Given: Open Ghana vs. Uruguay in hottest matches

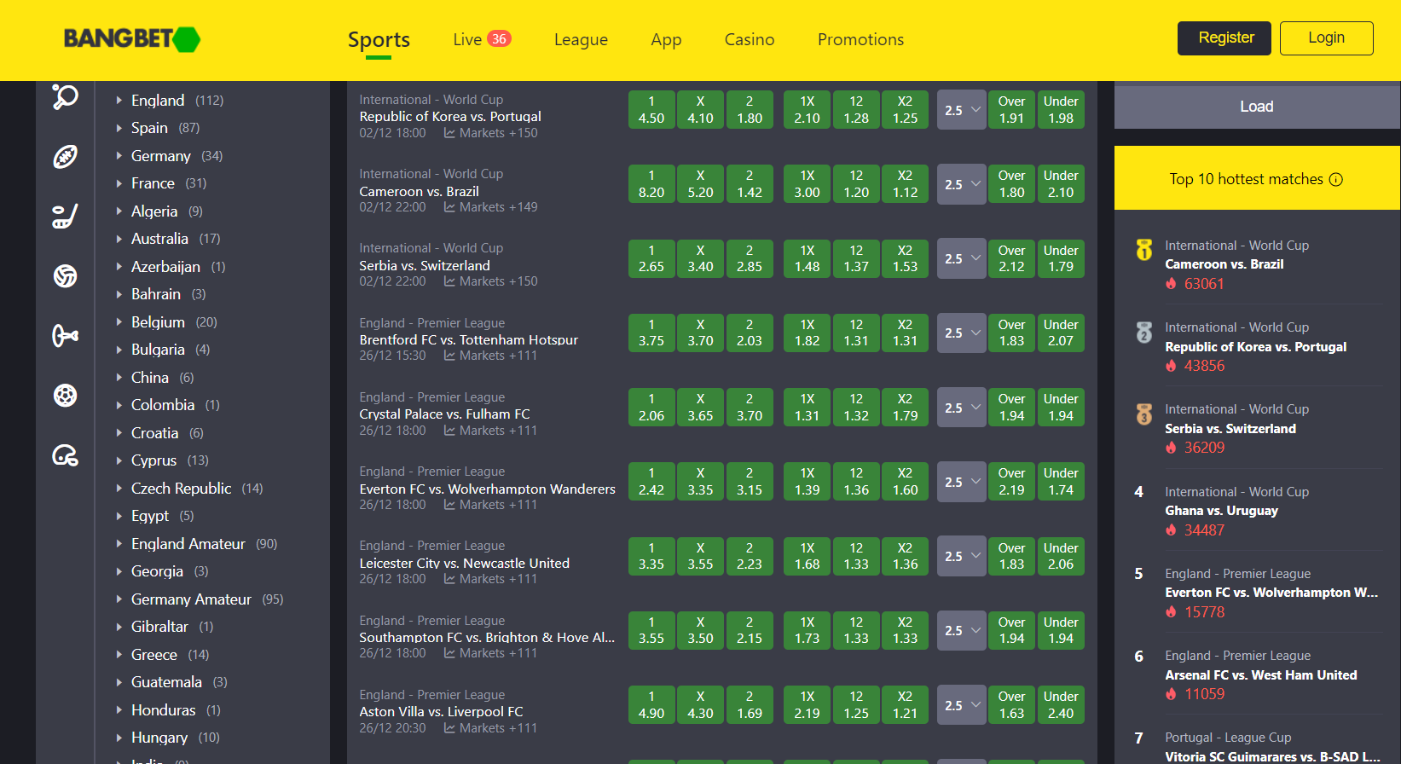Looking at the screenshot, I should [x=1221, y=511].
